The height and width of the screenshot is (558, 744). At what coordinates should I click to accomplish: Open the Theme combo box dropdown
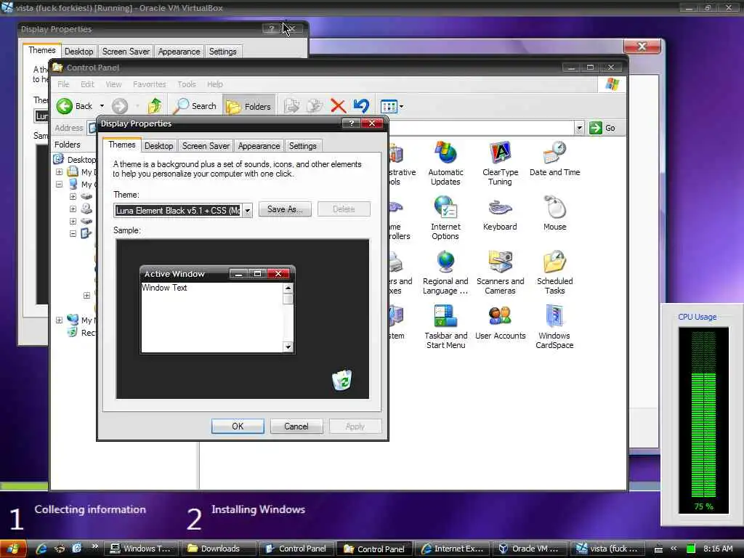point(247,211)
